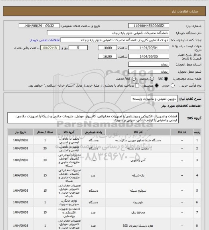This screenshot has width=209, height=230.
Task: Click the جزئیات اطلاعات نیاز header title
Action: (x=185, y=12)
